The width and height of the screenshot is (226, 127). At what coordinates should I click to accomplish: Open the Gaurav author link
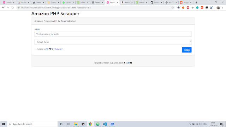(x=59, y=49)
